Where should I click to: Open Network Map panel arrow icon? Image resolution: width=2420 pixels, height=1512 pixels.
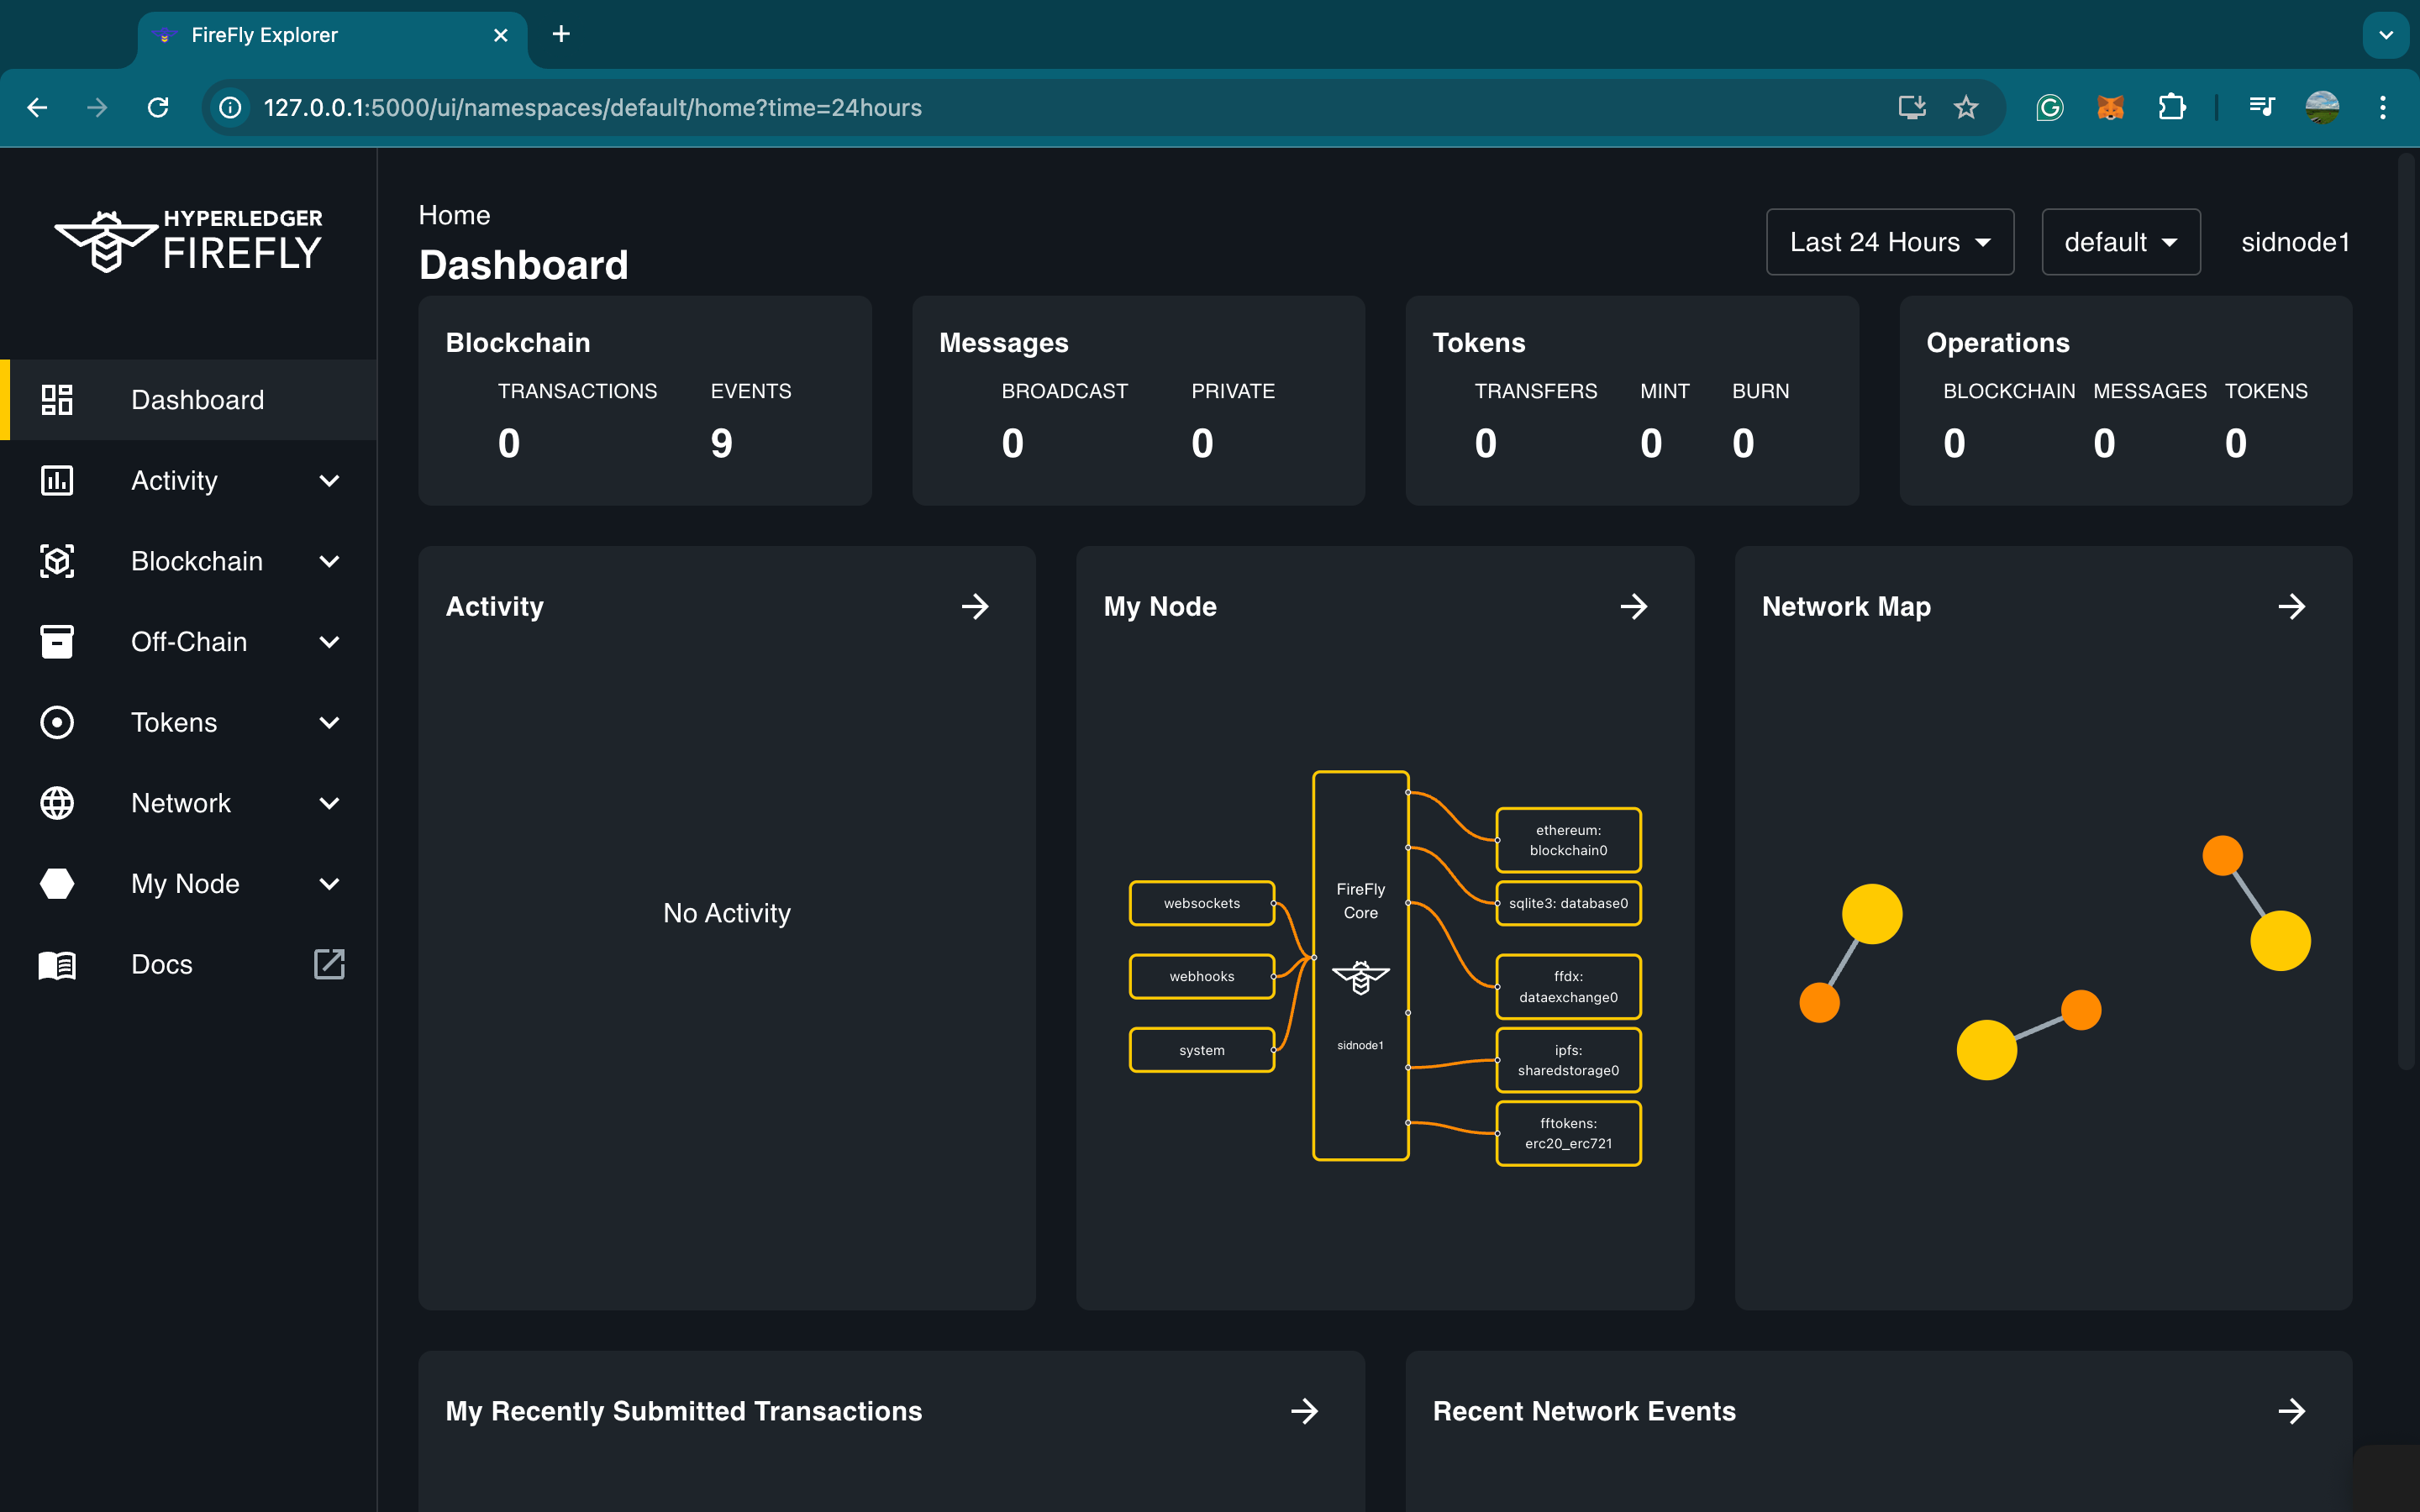[x=2291, y=606]
